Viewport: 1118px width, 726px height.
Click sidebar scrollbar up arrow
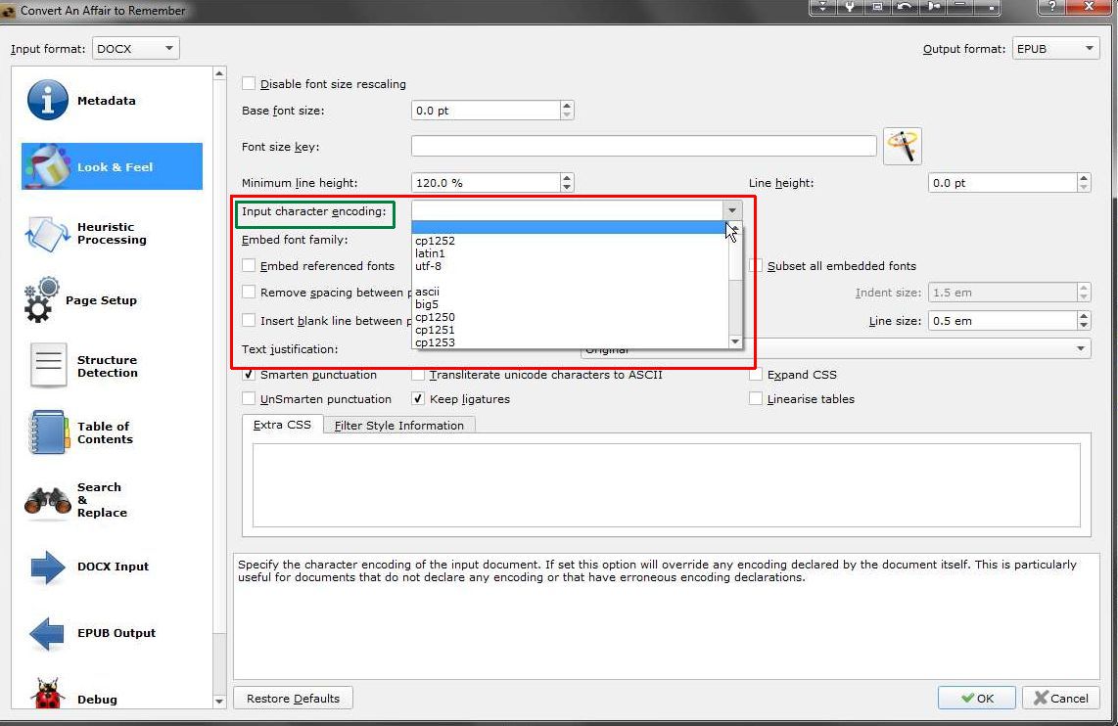click(x=219, y=73)
